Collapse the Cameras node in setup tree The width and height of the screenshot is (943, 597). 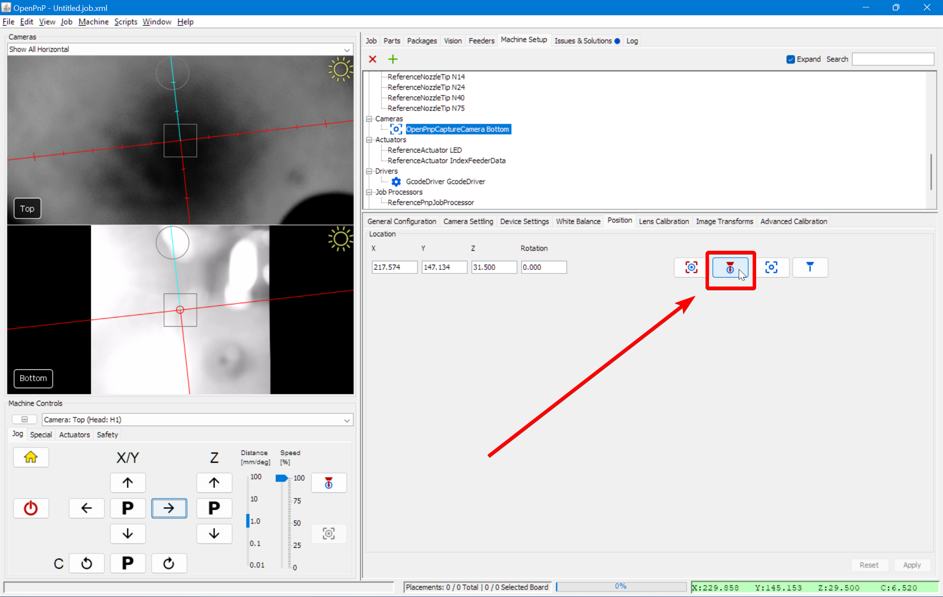369,119
